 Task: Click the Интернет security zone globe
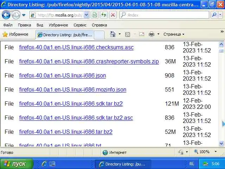tap(105, 152)
